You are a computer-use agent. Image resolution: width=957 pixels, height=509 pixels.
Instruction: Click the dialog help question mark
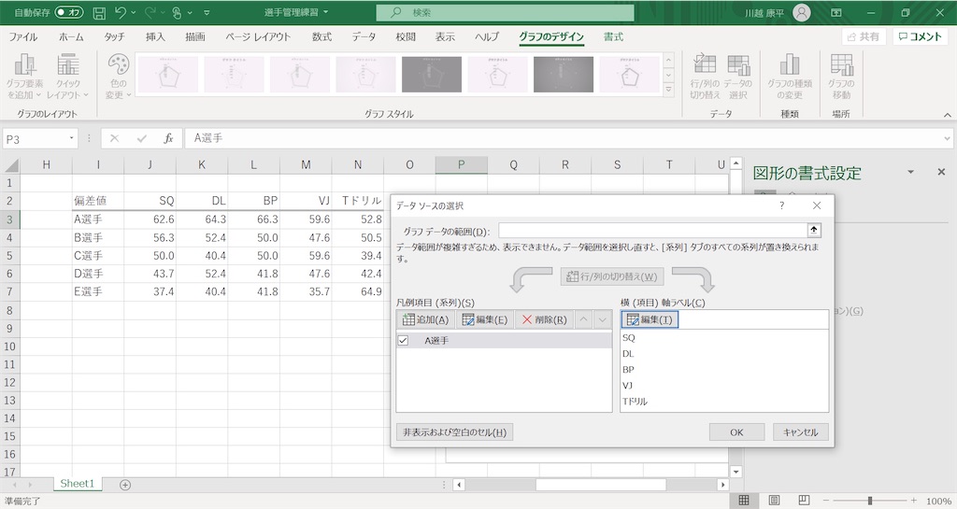click(781, 206)
